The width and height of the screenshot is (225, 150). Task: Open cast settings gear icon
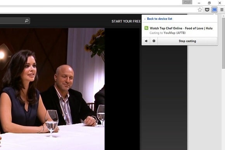pos(154,41)
